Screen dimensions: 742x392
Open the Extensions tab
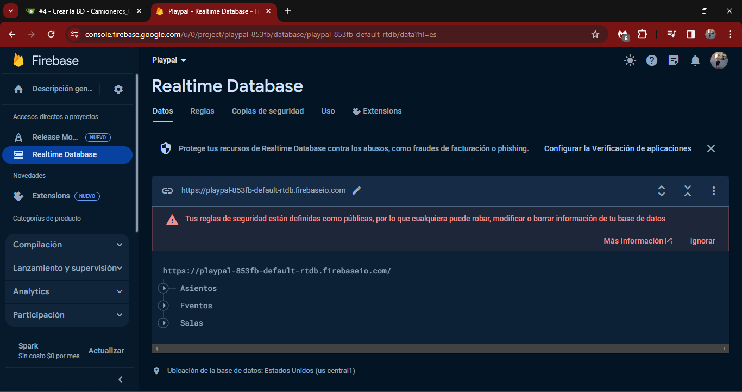point(377,111)
